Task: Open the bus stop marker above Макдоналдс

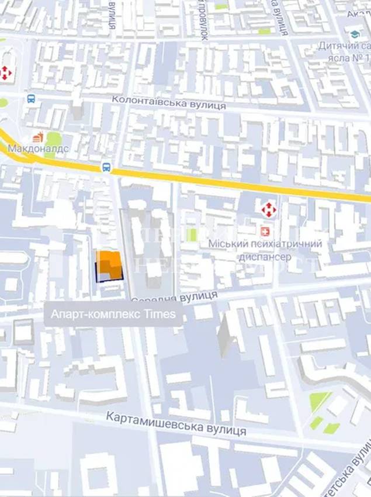Action: [x=31, y=99]
